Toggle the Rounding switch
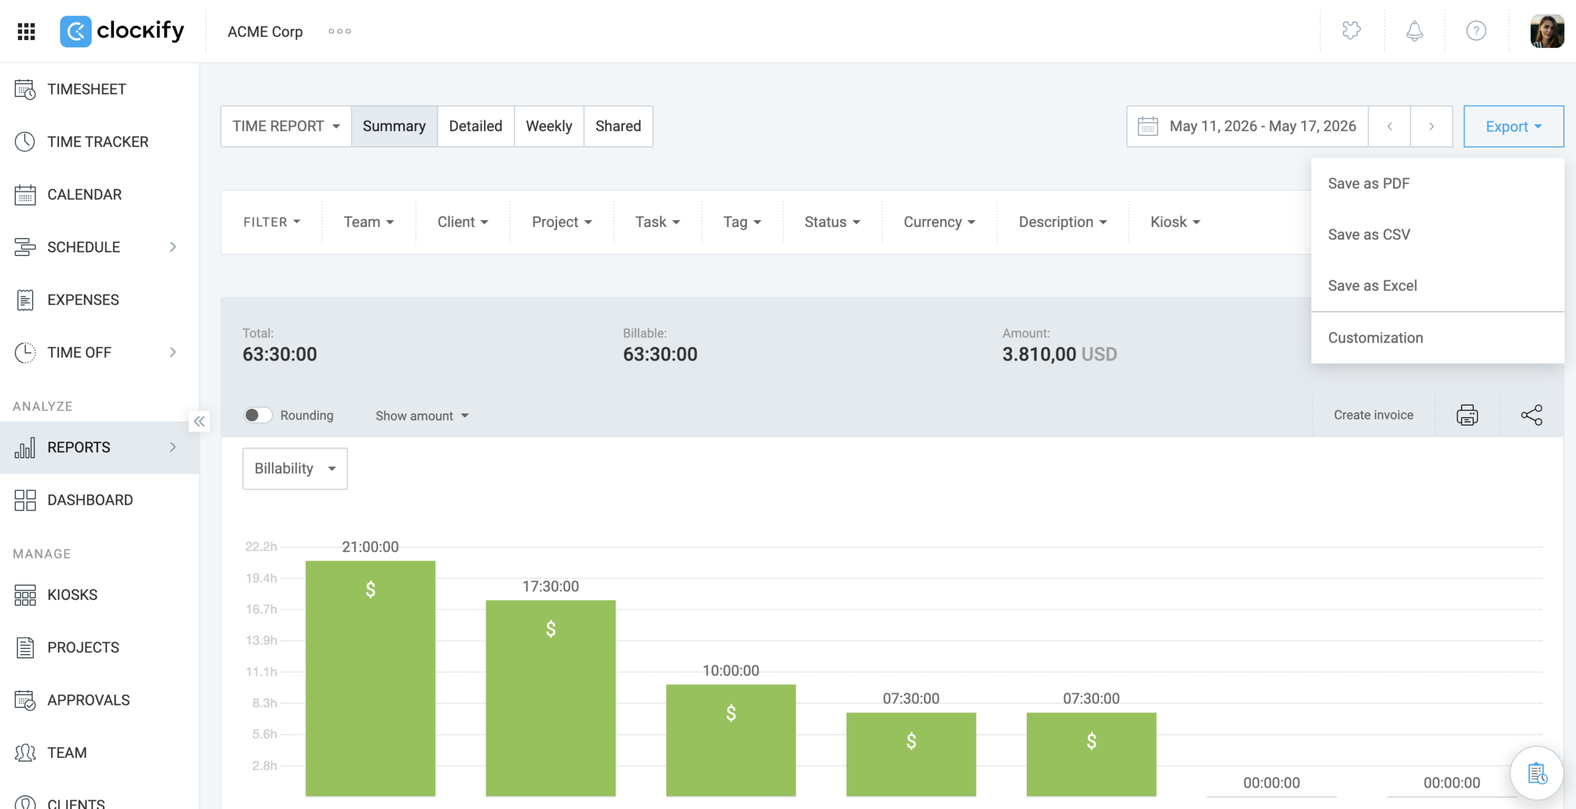 coord(258,415)
